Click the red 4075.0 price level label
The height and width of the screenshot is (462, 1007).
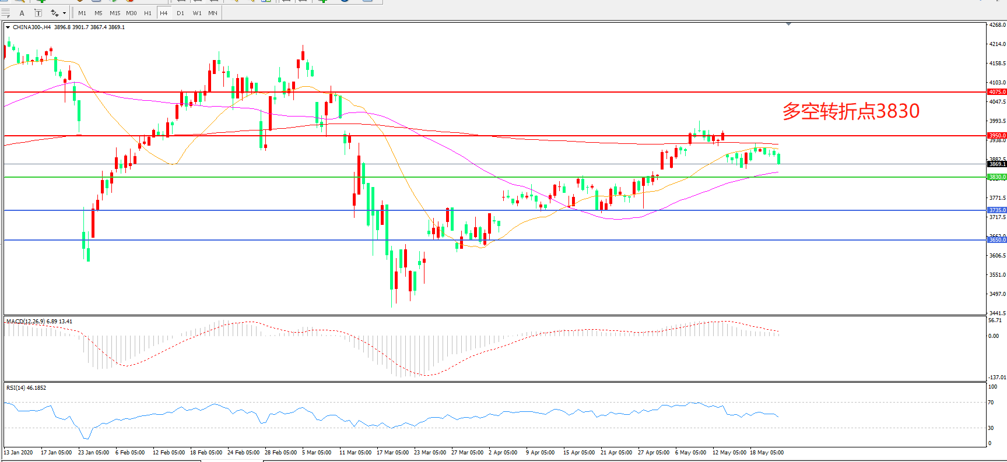click(997, 92)
